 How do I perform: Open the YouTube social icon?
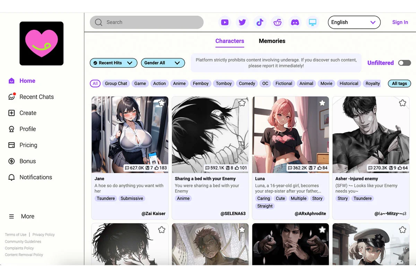pos(225,23)
